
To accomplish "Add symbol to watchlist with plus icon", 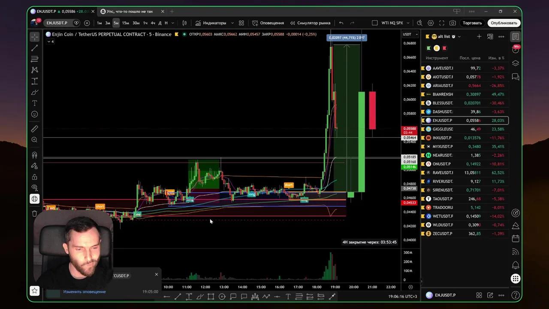I will [479, 36].
